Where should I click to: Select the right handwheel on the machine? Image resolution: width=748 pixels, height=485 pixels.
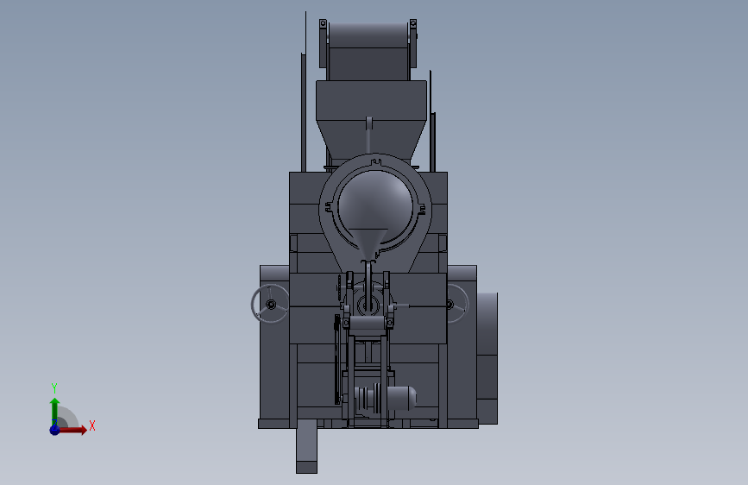458,304
